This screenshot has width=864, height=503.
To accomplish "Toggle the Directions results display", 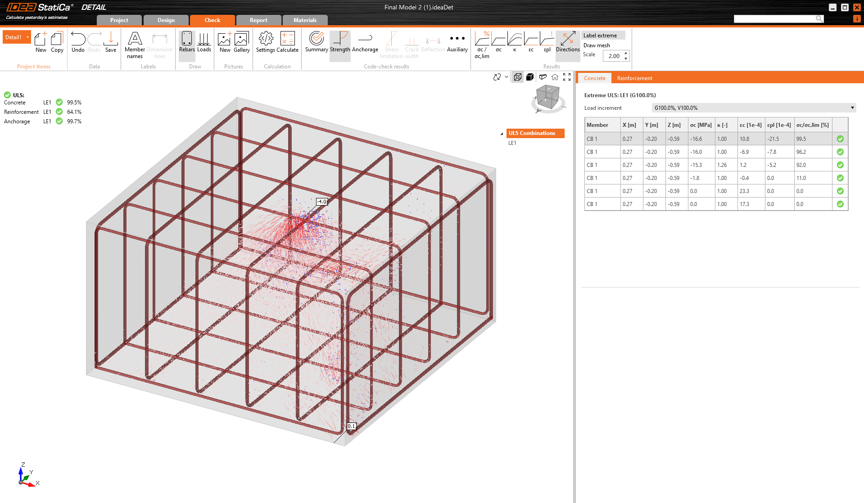I will click(x=567, y=43).
